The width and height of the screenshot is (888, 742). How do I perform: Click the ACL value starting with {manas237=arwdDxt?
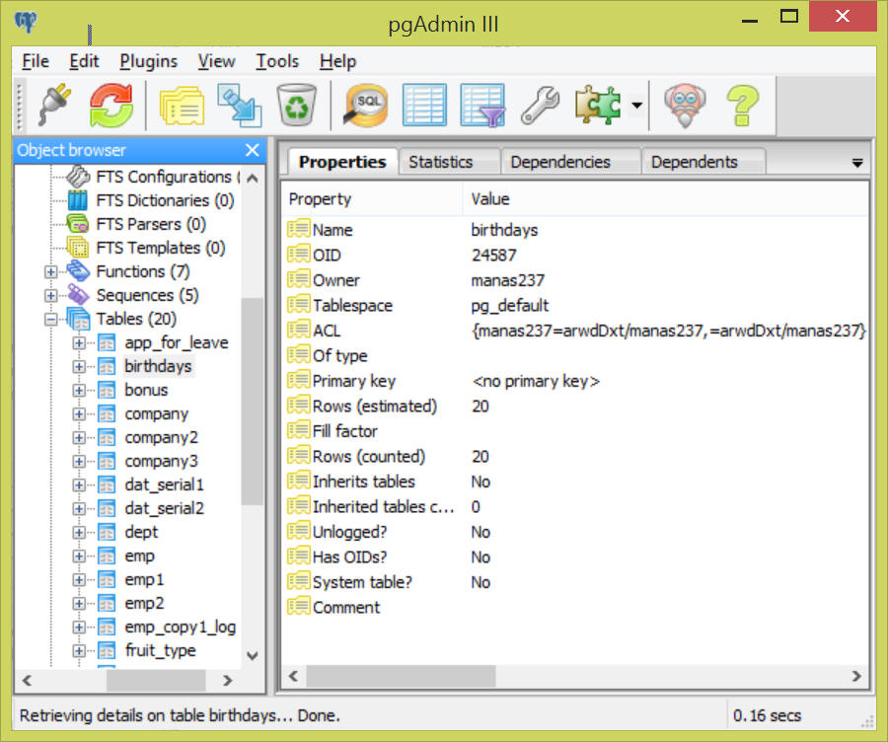668,331
